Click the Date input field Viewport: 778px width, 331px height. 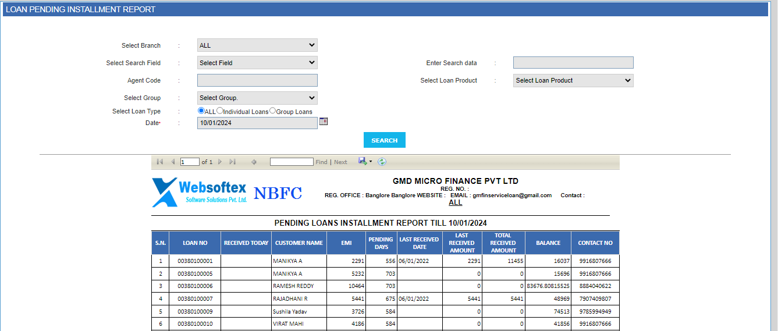point(257,123)
